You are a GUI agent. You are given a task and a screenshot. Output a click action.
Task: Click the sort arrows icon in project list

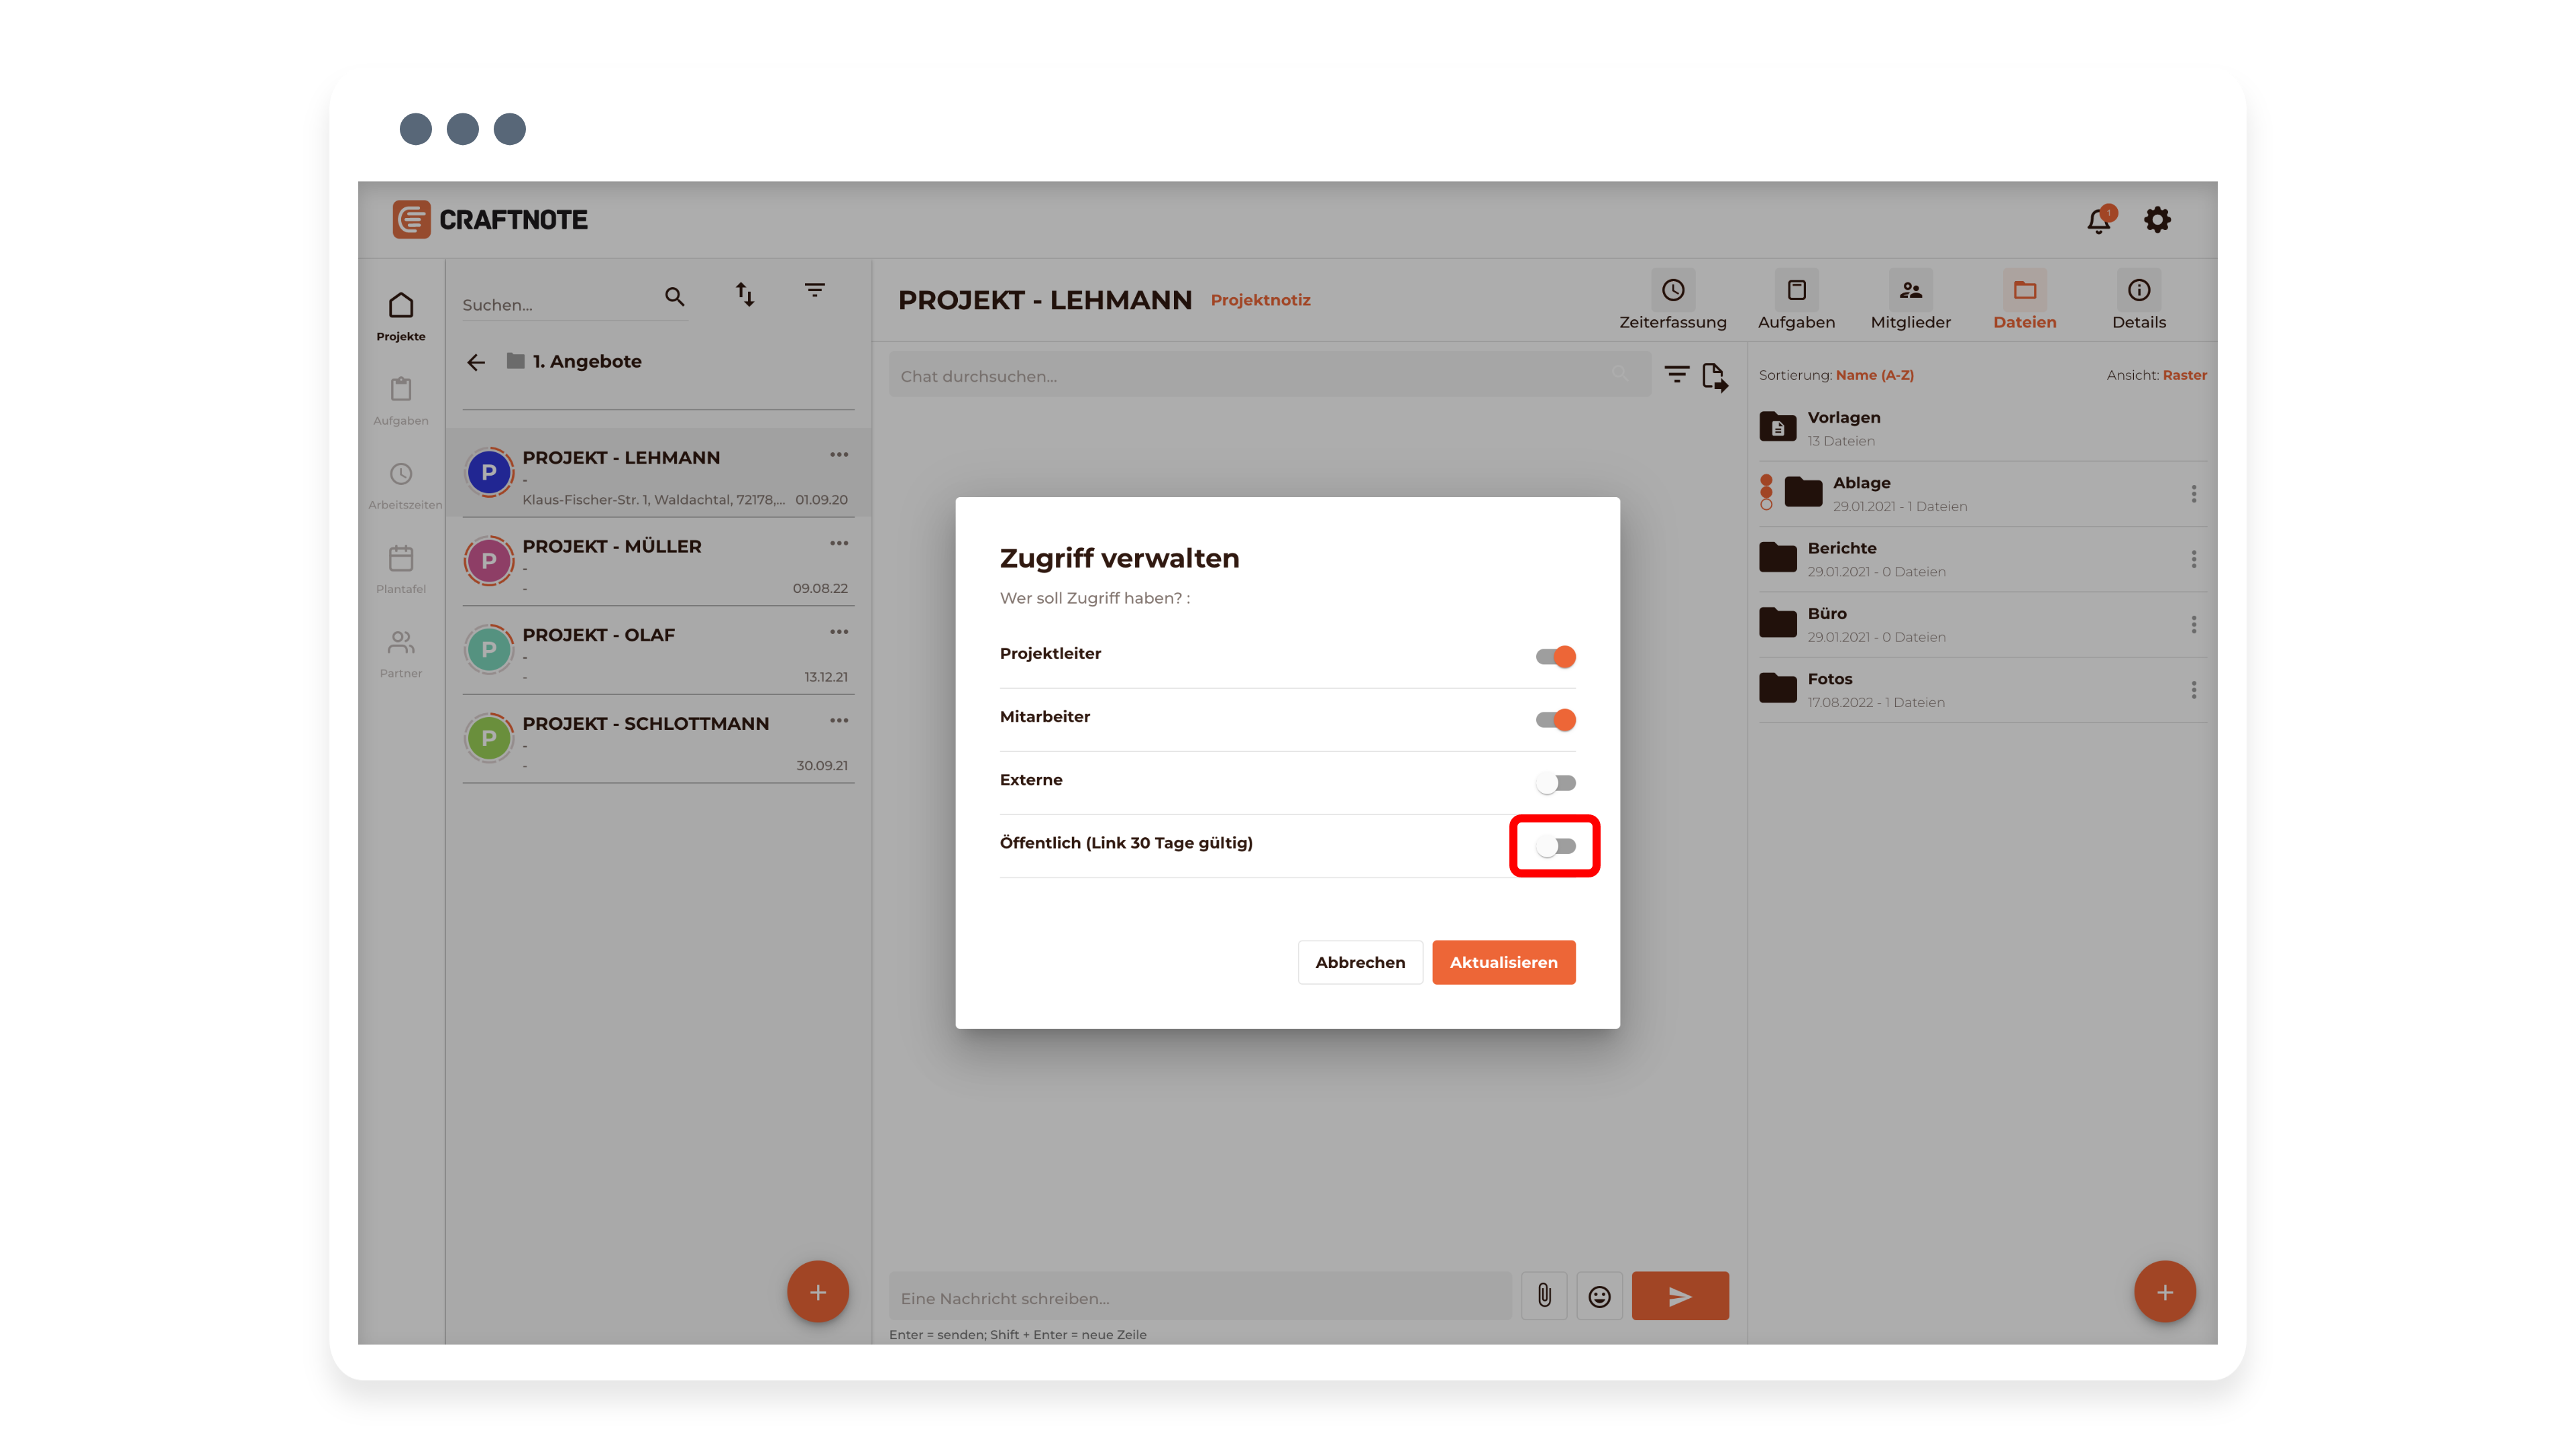tap(745, 294)
